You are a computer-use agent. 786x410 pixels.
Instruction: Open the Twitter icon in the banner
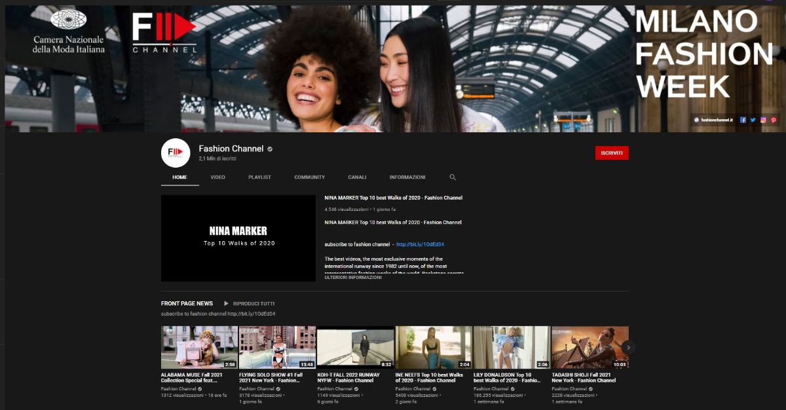click(753, 120)
